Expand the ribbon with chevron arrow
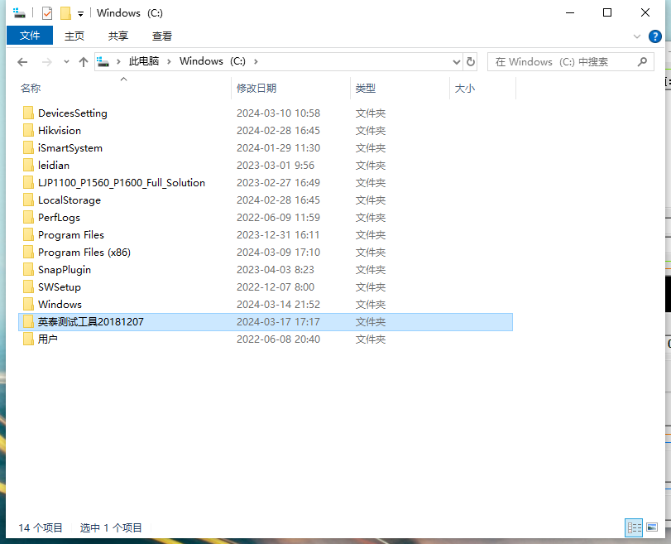The image size is (671, 544). (637, 36)
